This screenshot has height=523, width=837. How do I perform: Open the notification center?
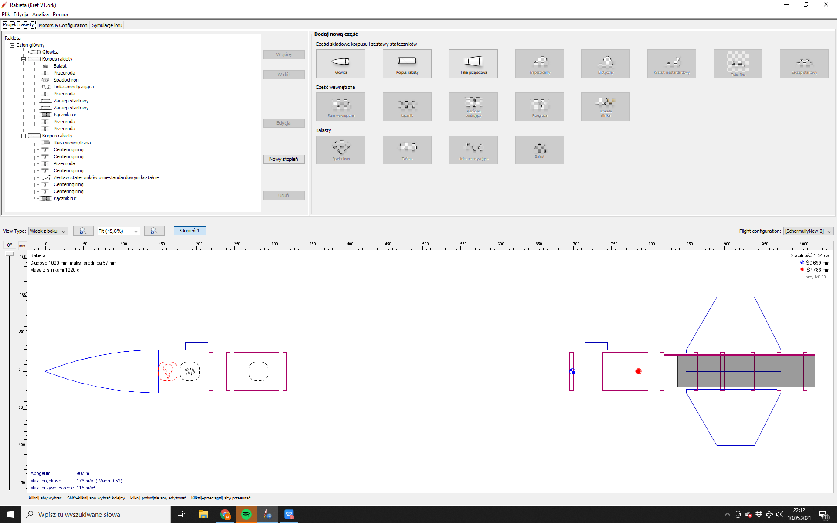(x=823, y=514)
